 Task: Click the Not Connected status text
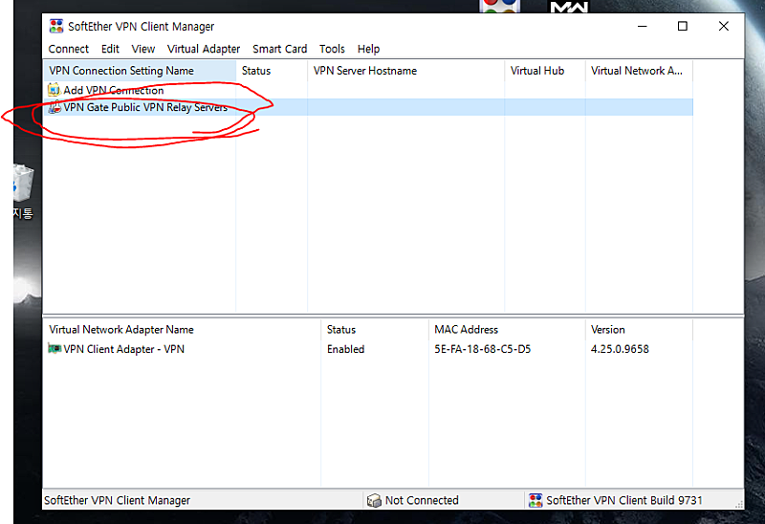(x=422, y=501)
